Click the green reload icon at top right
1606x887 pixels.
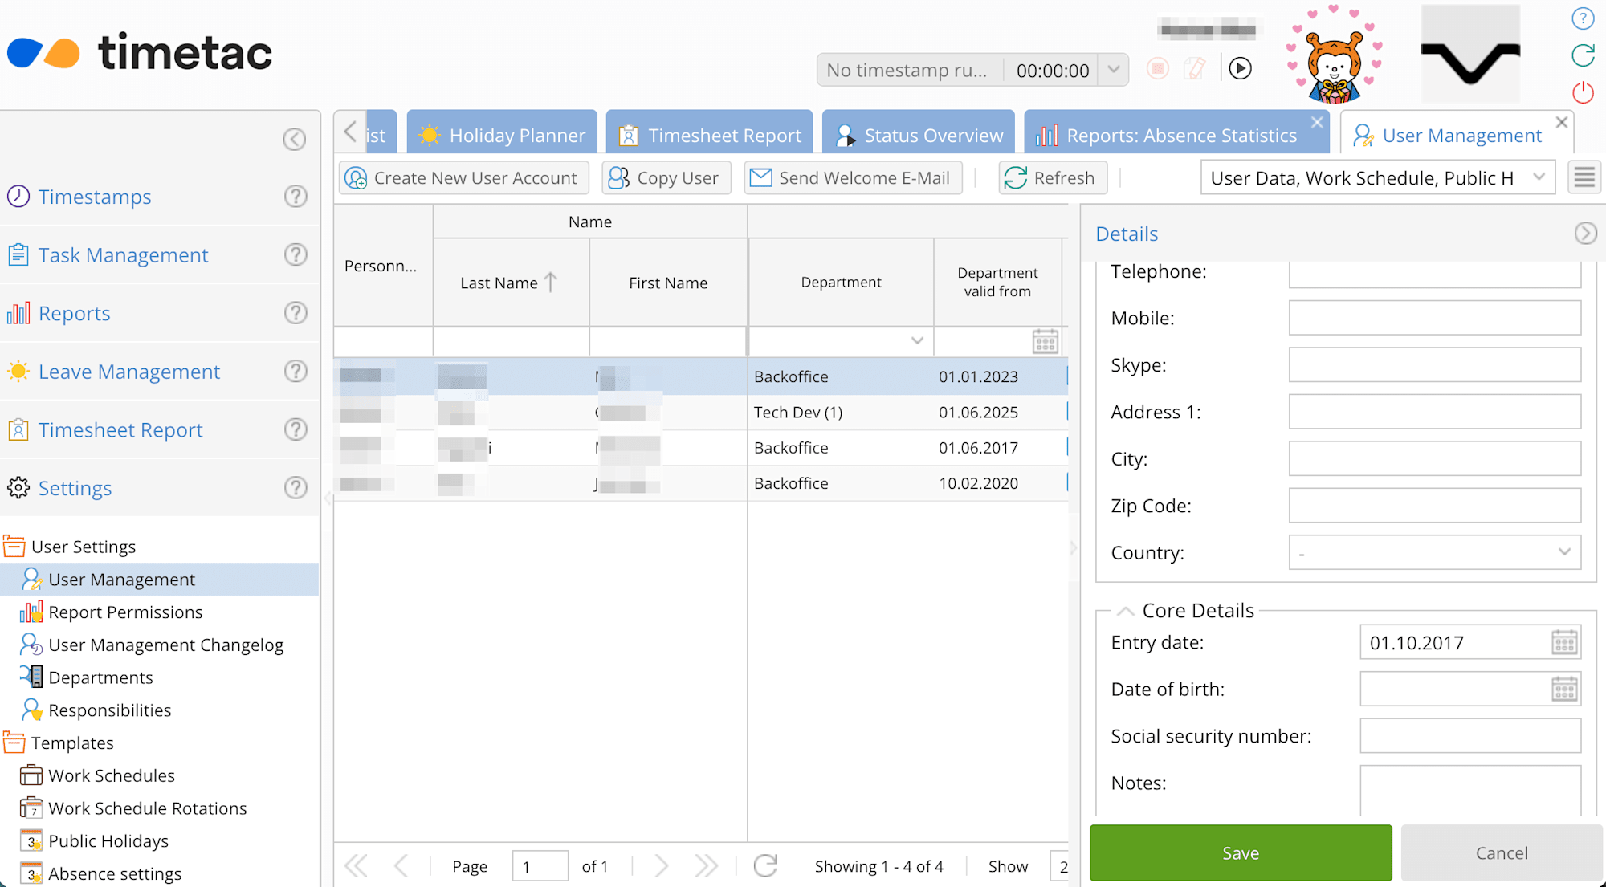pyautogui.click(x=1583, y=55)
